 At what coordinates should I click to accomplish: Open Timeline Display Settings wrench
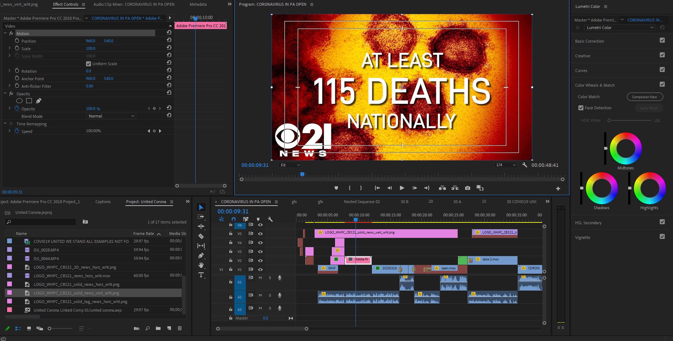tap(270, 219)
